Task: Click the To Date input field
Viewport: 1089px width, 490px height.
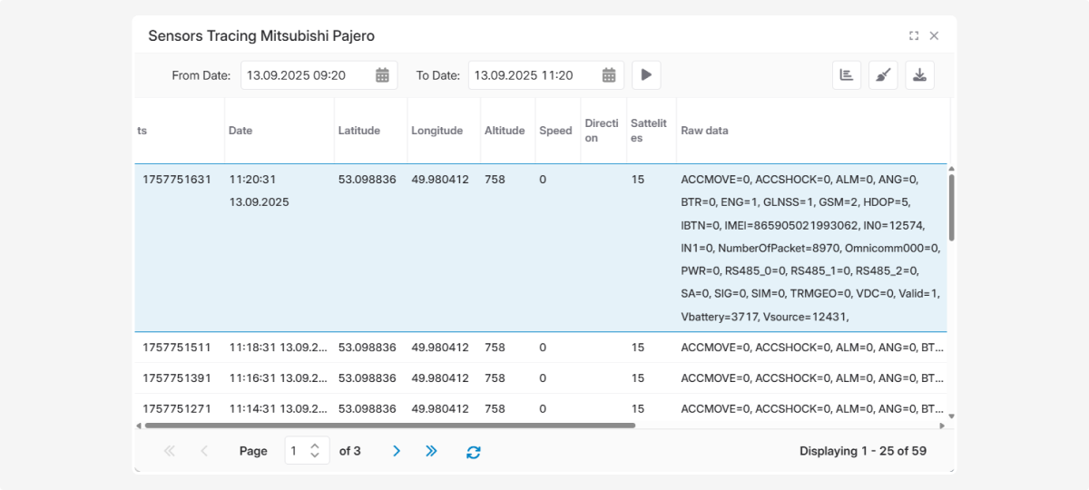Action: 533,75
